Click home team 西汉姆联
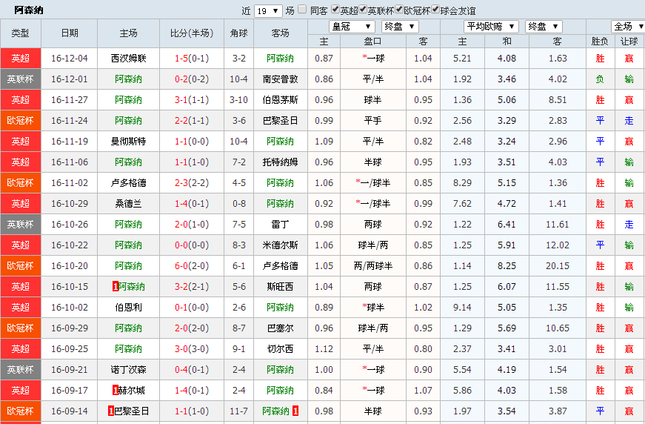 (128, 59)
